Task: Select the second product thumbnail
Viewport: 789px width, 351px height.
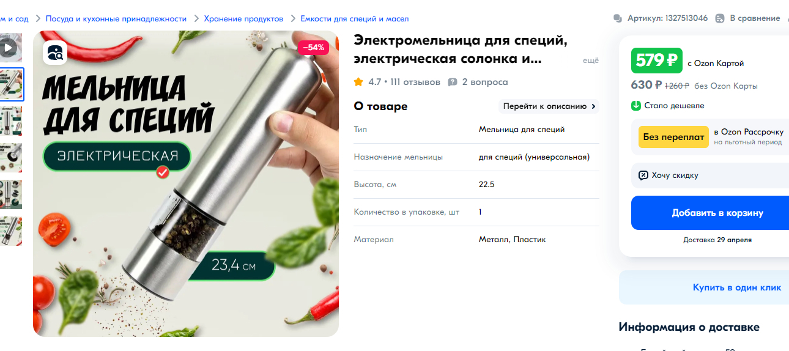Action: pyautogui.click(x=11, y=84)
